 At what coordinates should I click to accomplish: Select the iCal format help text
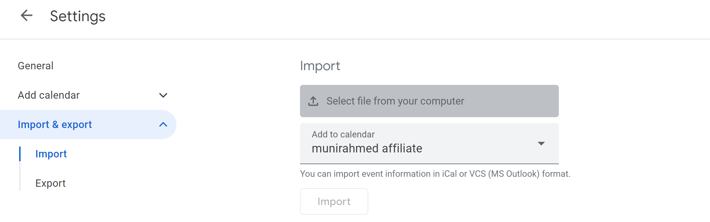(x=435, y=173)
